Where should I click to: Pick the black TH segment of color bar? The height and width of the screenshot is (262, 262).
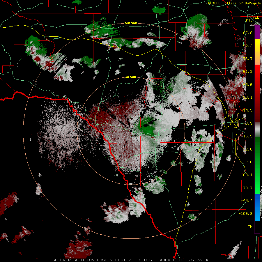257,227
